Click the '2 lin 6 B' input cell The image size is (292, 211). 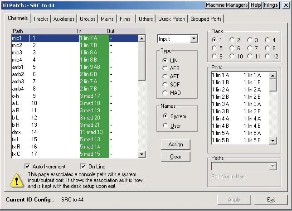[94, 74]
